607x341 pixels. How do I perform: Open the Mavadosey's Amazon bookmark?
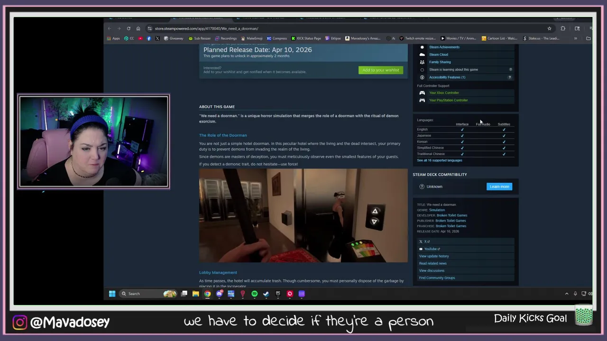(x=363, y=38)
